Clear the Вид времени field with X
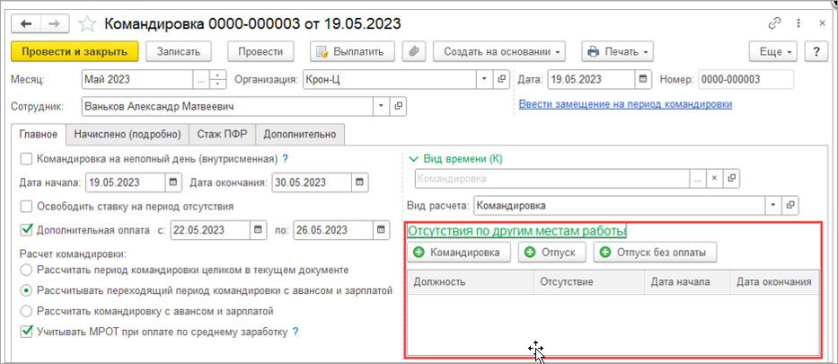Viewport: 838px width, 364px height. [713, 179]
